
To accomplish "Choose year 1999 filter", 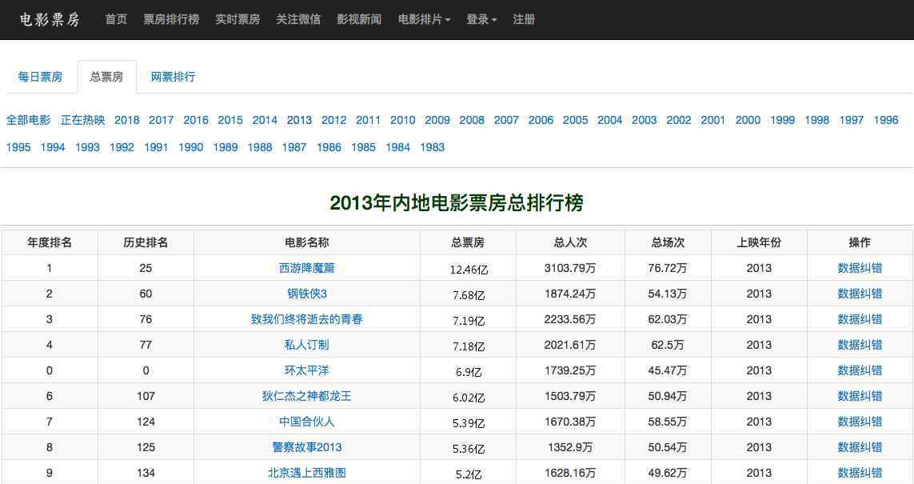I will pyautogui.click(x=782, y=120).
